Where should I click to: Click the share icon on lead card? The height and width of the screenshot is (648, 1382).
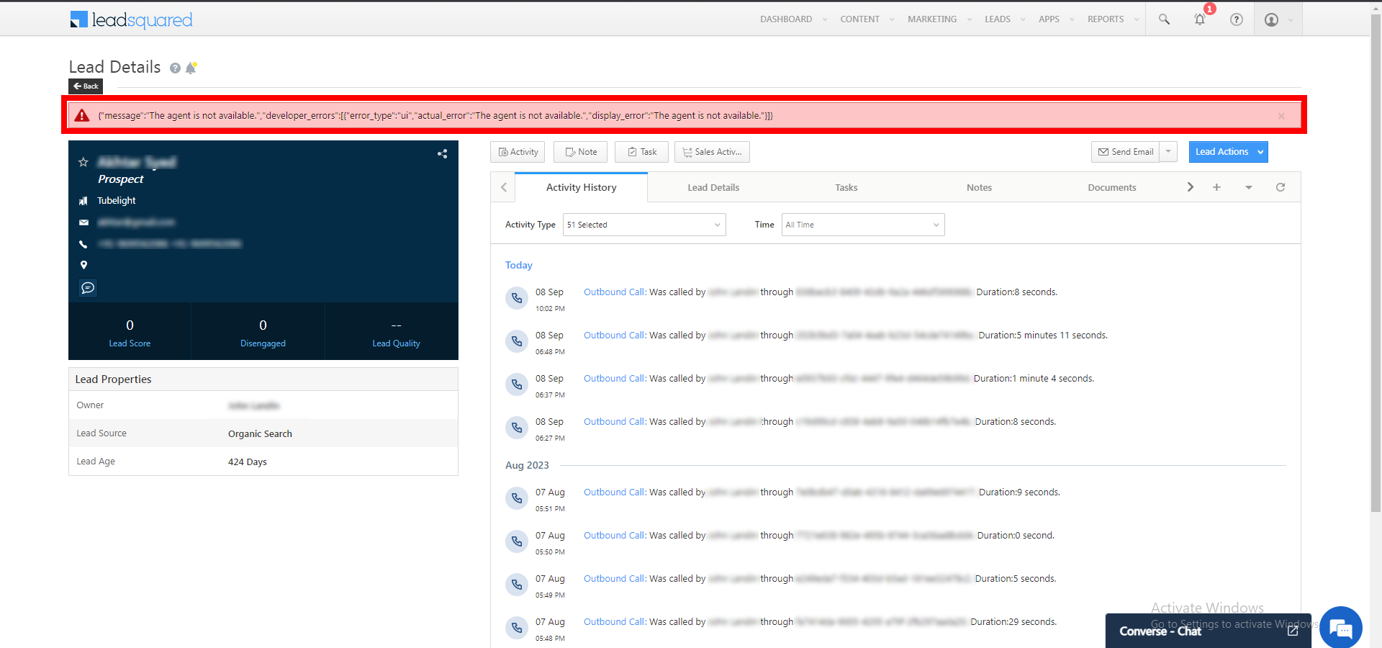coord(442,153)
